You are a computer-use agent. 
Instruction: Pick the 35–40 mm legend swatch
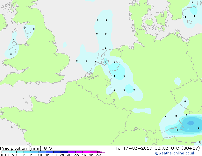tap(79, 152)
